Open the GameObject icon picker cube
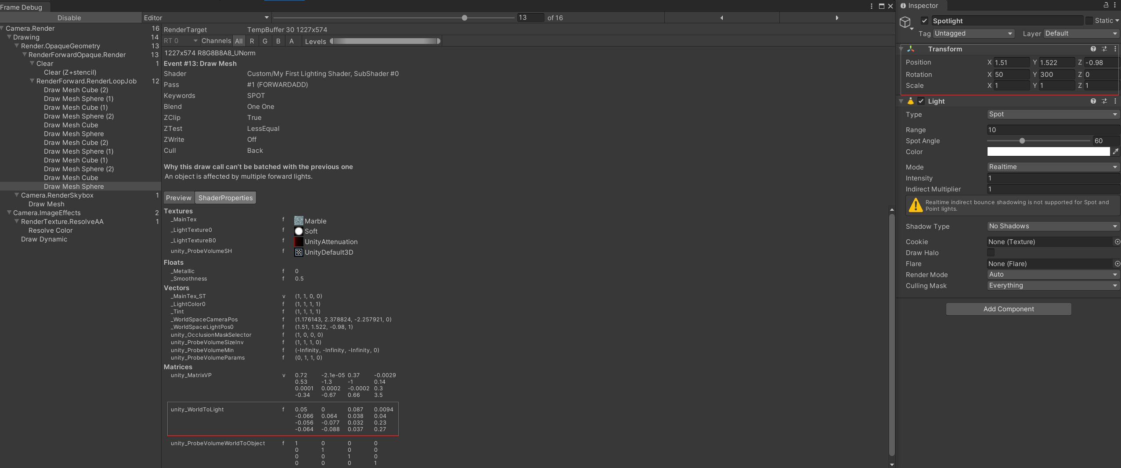The image size is (1121, 468). pyautogui.click(x=905, y=22)
